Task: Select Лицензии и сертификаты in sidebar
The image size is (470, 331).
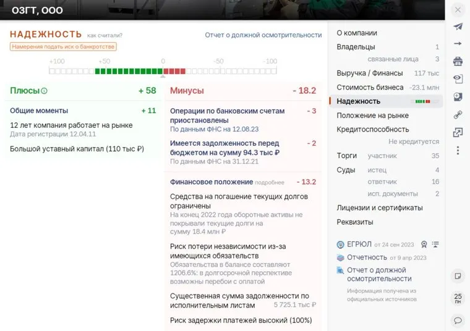Action: click(x=379, y=208)
